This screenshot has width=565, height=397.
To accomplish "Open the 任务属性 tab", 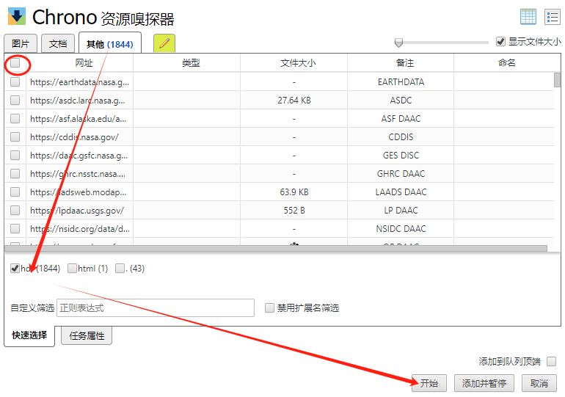I will tap(87, 336).
